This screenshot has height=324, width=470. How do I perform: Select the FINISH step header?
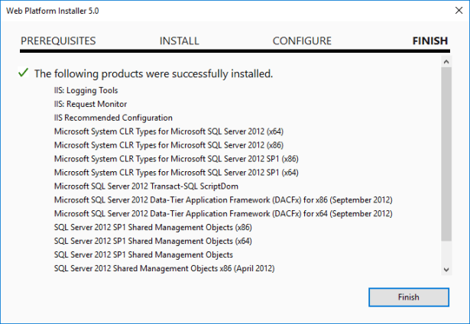430,40
